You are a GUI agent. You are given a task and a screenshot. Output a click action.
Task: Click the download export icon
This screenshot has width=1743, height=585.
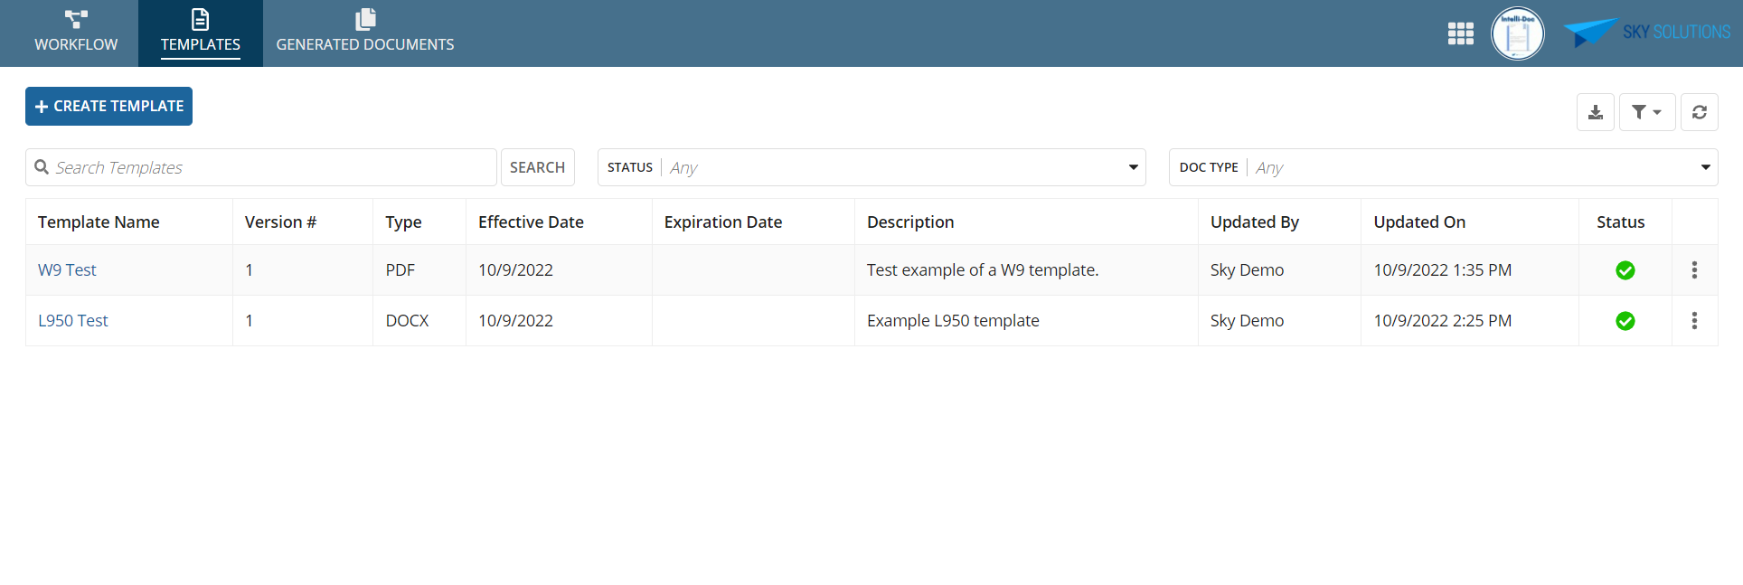coord(1595,112)
